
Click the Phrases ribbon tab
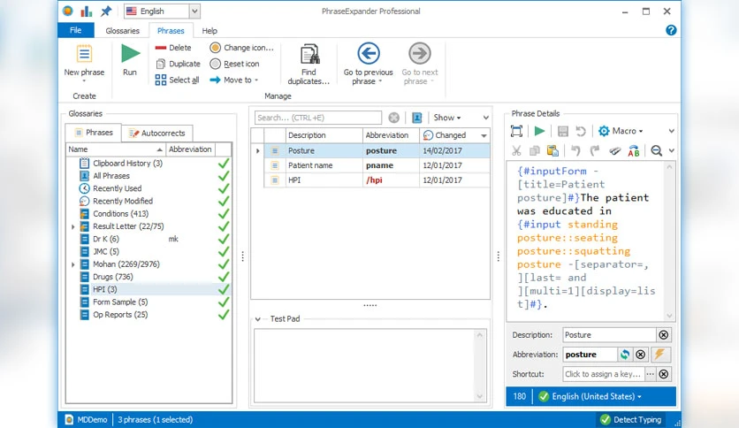point(171,31)
